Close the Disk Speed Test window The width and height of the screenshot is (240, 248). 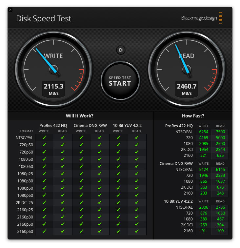point(10,10)
